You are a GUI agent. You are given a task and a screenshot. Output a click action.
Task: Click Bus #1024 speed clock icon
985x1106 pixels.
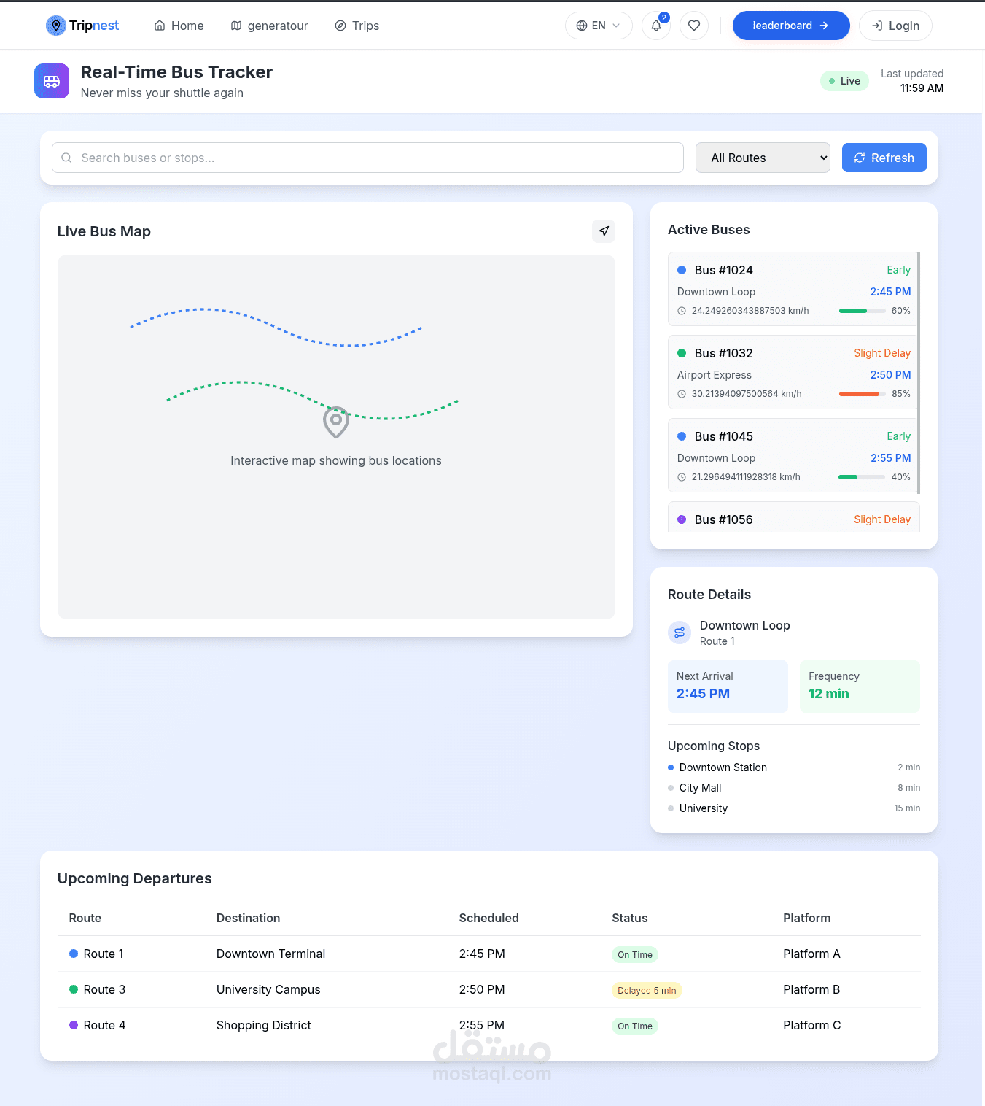682,311
